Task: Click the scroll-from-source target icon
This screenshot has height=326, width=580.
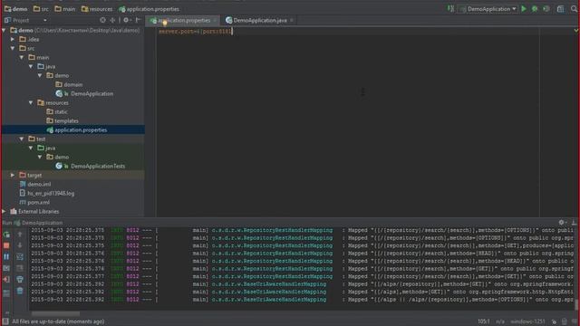Action: tap(102, 20)
